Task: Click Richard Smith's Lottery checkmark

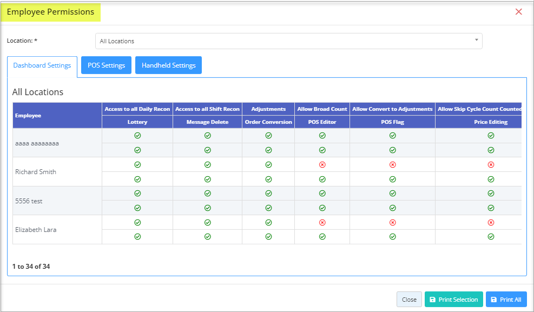Action: [137, 180]
